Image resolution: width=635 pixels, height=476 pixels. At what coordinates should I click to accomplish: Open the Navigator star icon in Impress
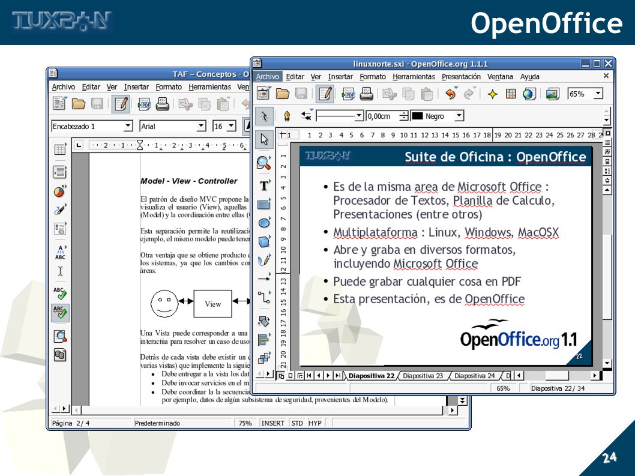[492, 94]
